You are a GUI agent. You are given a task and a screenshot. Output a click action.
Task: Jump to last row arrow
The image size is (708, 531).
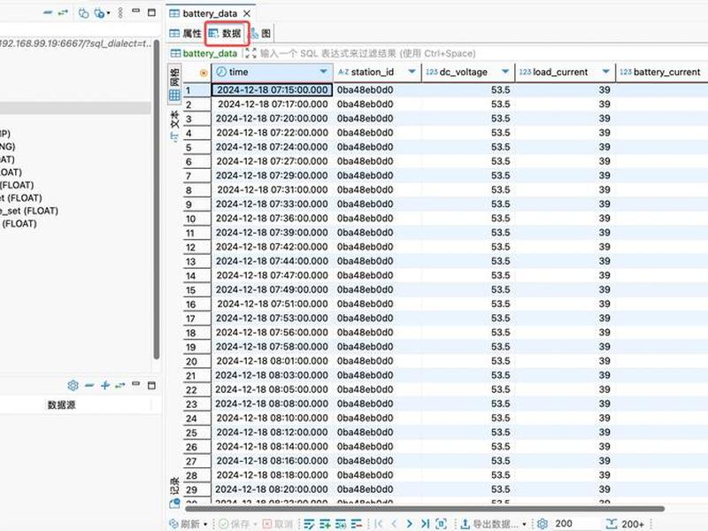pyautogui.click(x=425, y=524)
